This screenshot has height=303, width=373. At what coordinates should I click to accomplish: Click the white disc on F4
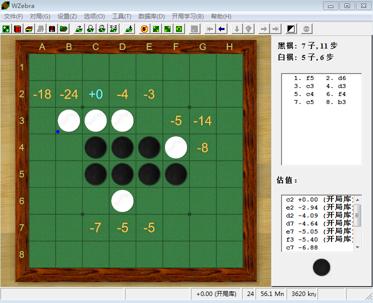point(176,147)
